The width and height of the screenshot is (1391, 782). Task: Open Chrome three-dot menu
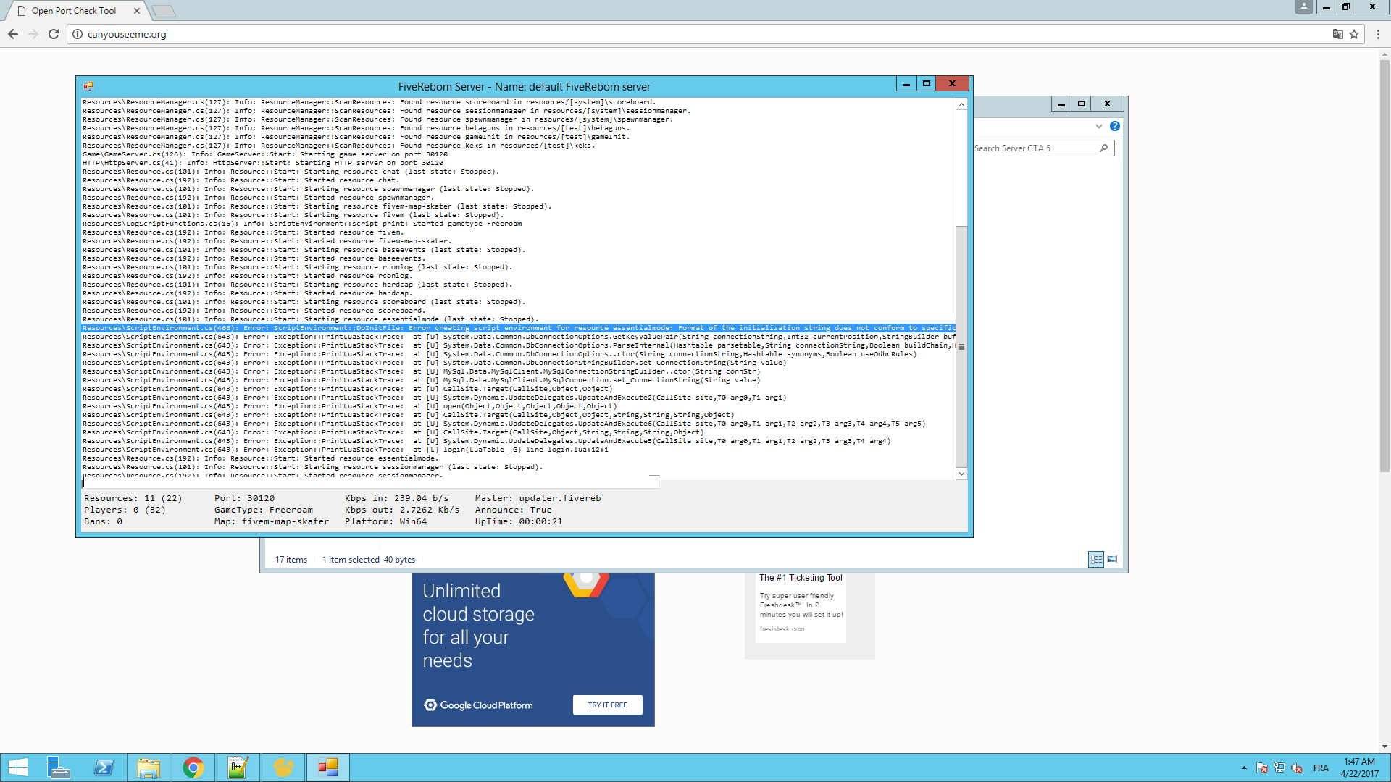[x=1378, y=34]
